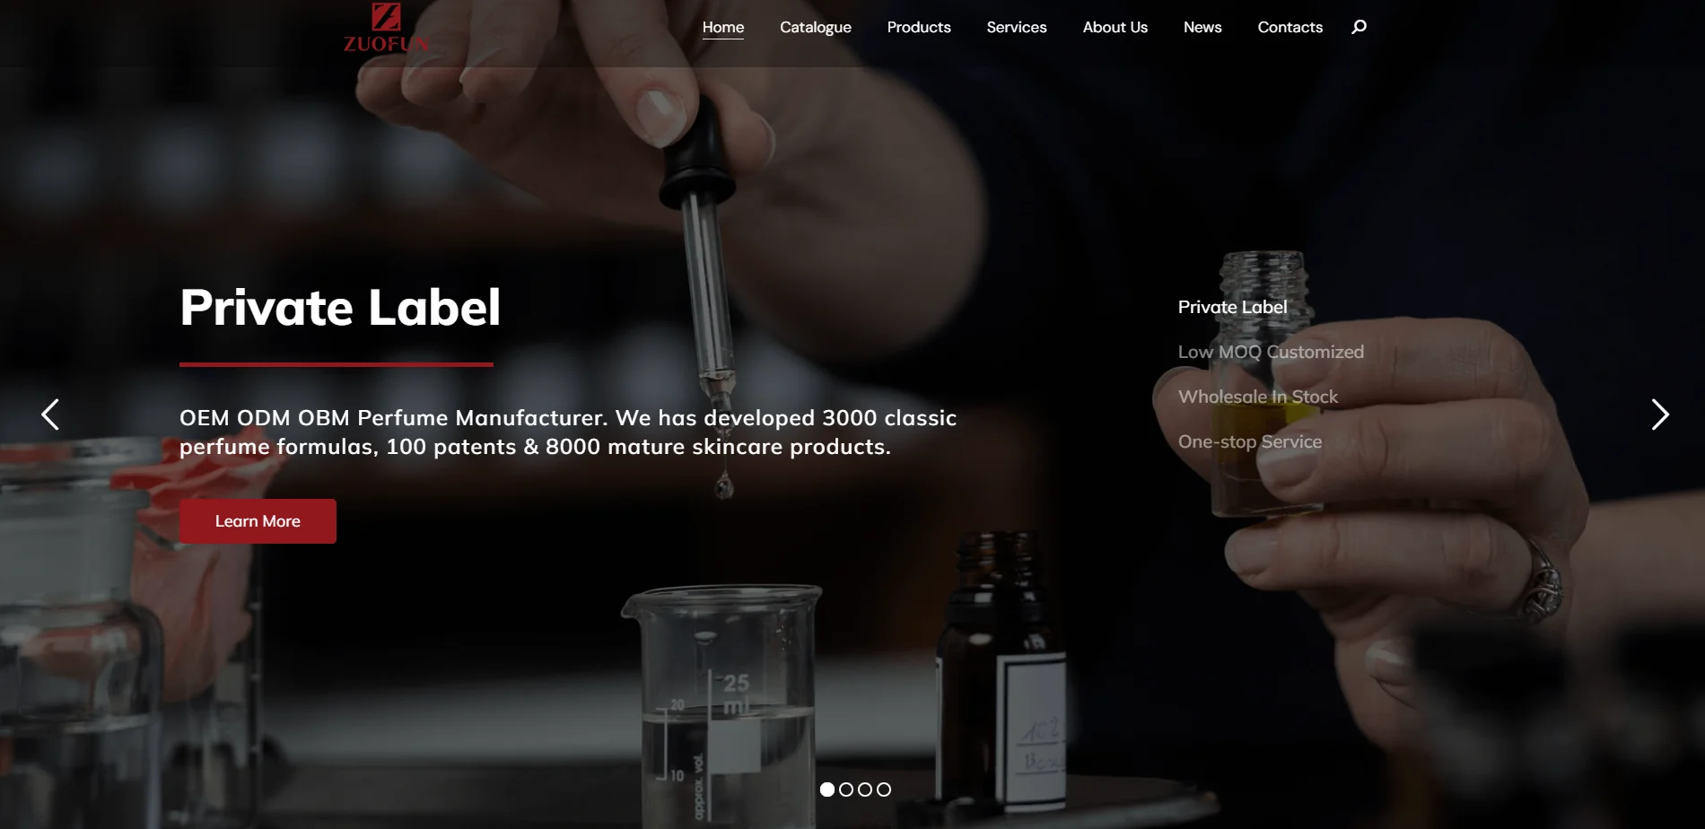
Task: Select the first carousel dot
Action: pos(827,790)
